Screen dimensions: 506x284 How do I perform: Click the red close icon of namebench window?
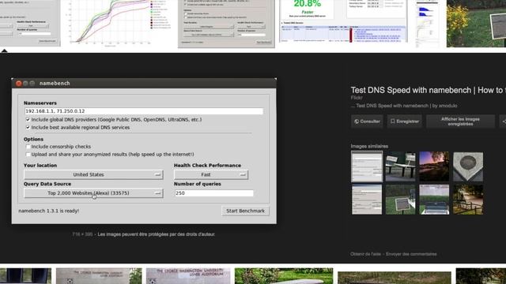pos(19,84)
